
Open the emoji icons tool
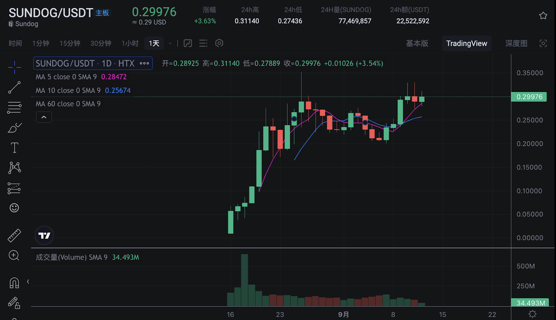click(14, 208)
